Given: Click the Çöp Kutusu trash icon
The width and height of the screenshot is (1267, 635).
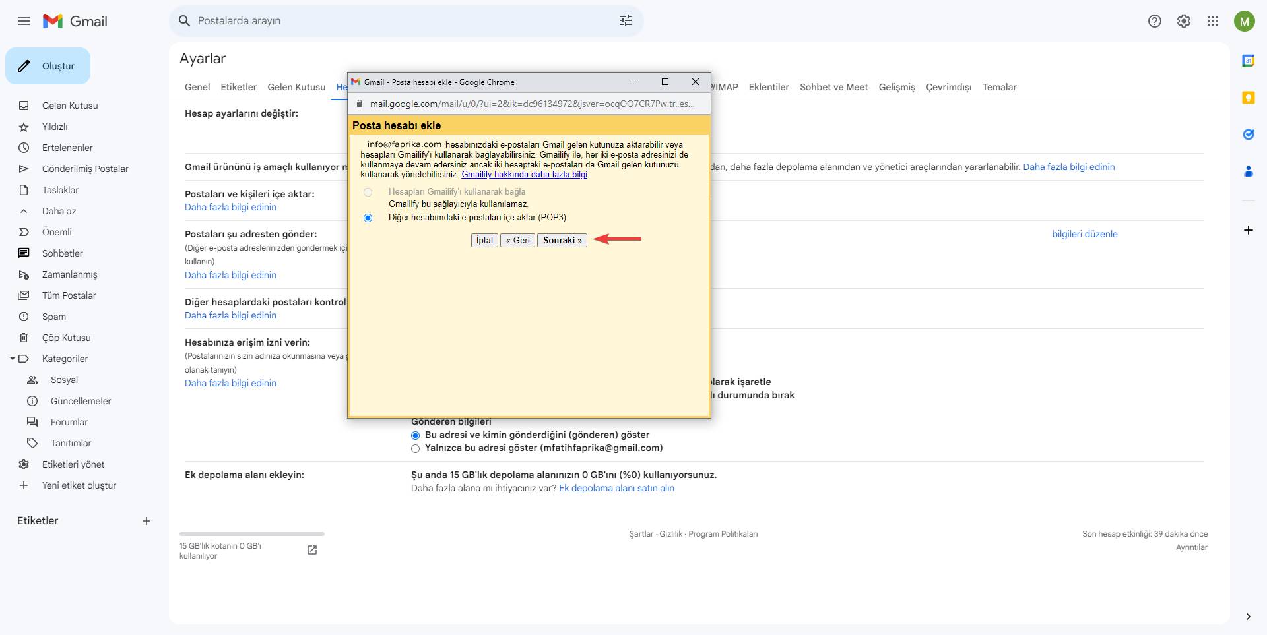Looking at the screenshot, I should (x=24, y=338).
